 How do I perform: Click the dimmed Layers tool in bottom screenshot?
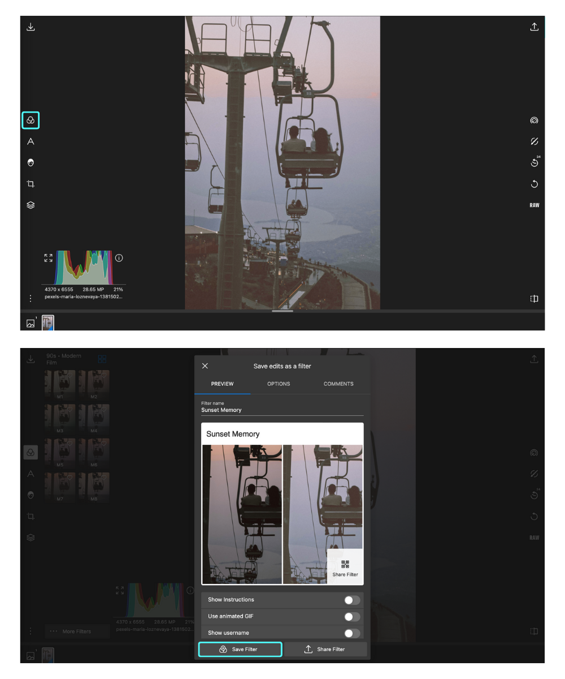click(31, 538)
